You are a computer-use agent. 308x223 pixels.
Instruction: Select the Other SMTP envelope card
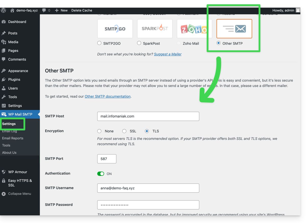click(x=234, y=29)
